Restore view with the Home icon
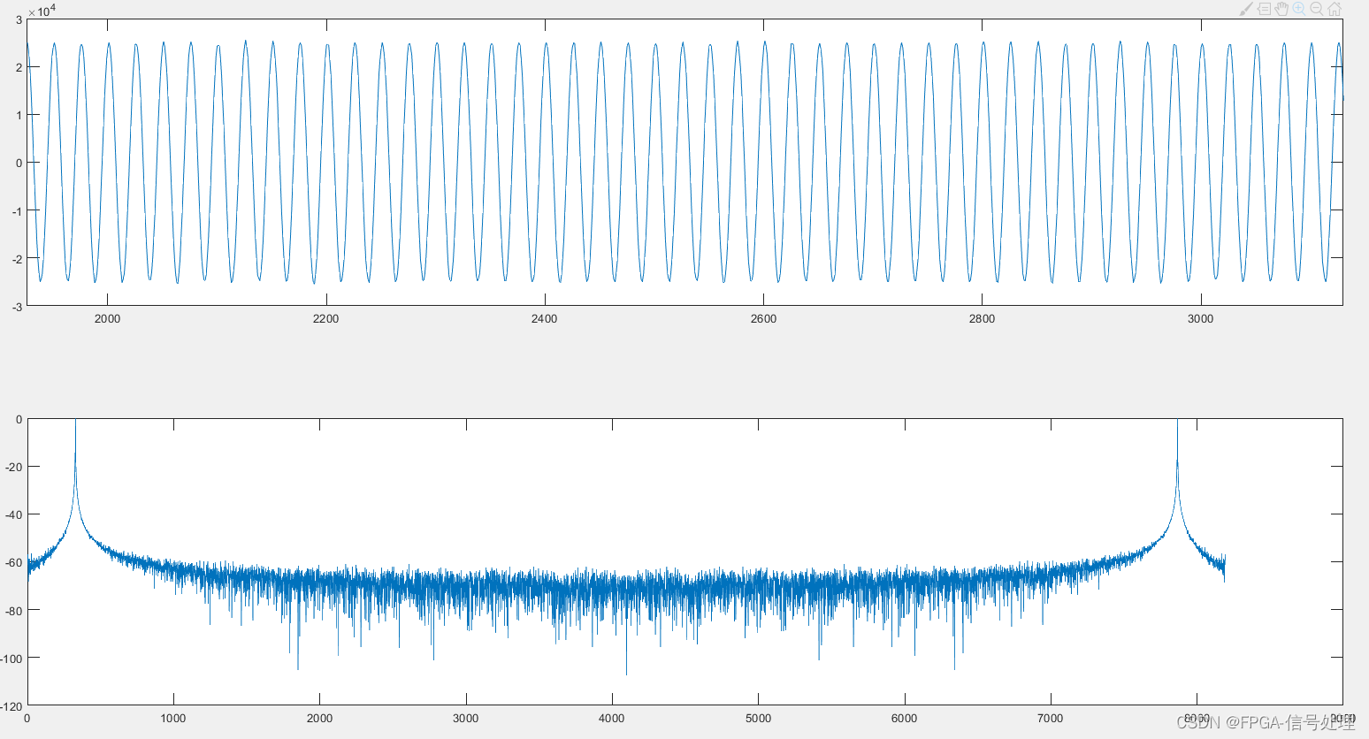Viewport: 1369px width, 739px height. tap(1335, 9)
